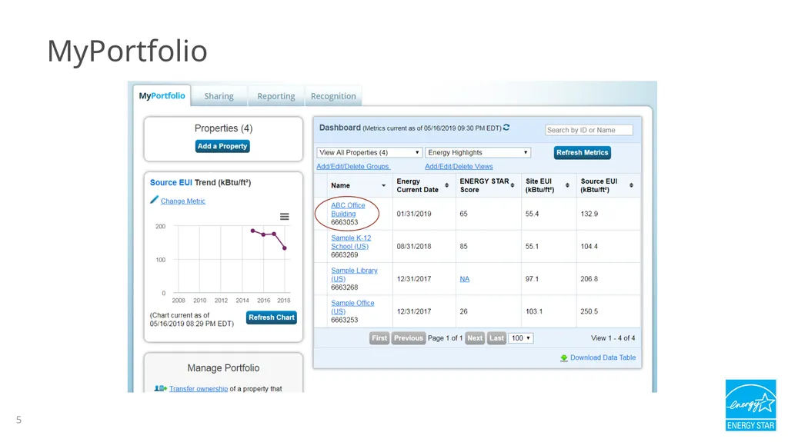Sort by Energy Current Date arrows
Screen dimensions: 788x442
point(447,185)
